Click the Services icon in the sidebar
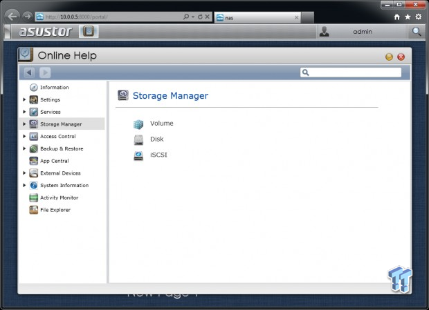Image resolution: width=429 pixels, height=310 pixels. 33,112
